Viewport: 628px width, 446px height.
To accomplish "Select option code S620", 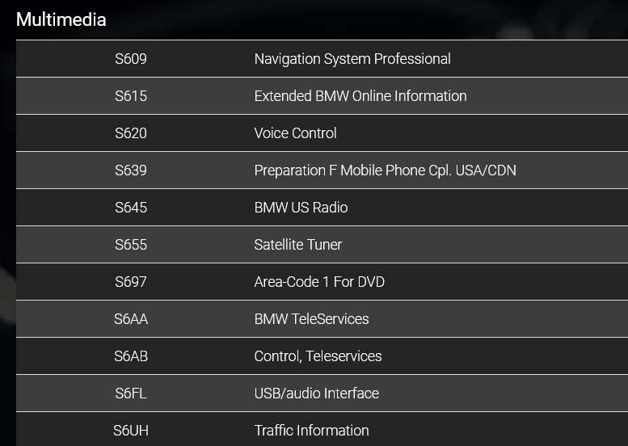I will coord(131,133).
